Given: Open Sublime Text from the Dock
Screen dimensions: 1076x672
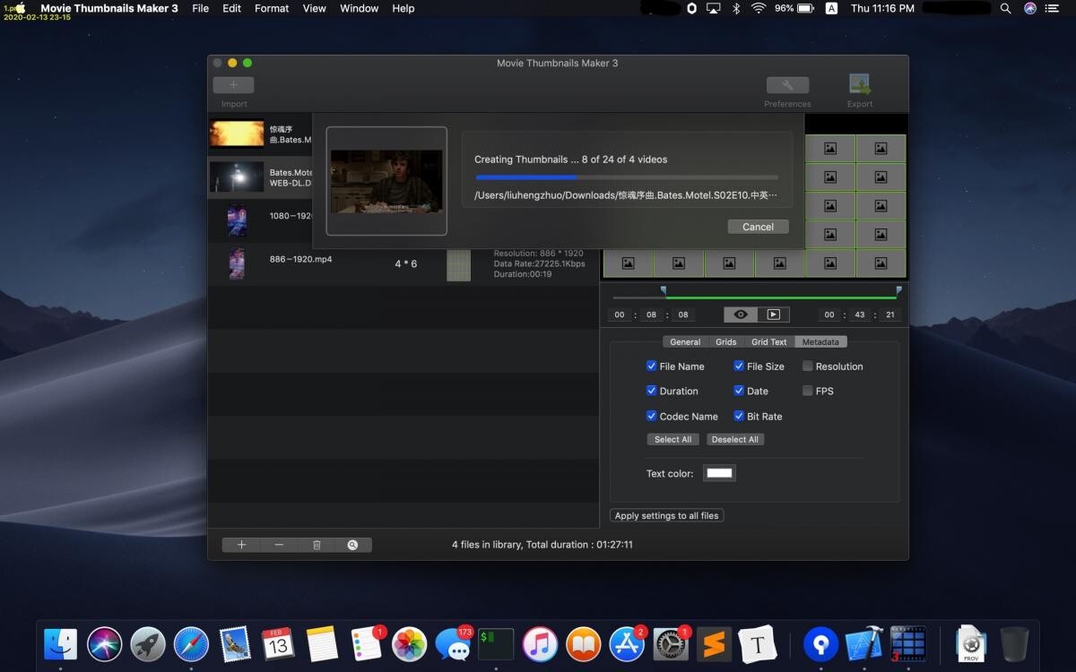Looking at the screenshot, I should [714, 643].
